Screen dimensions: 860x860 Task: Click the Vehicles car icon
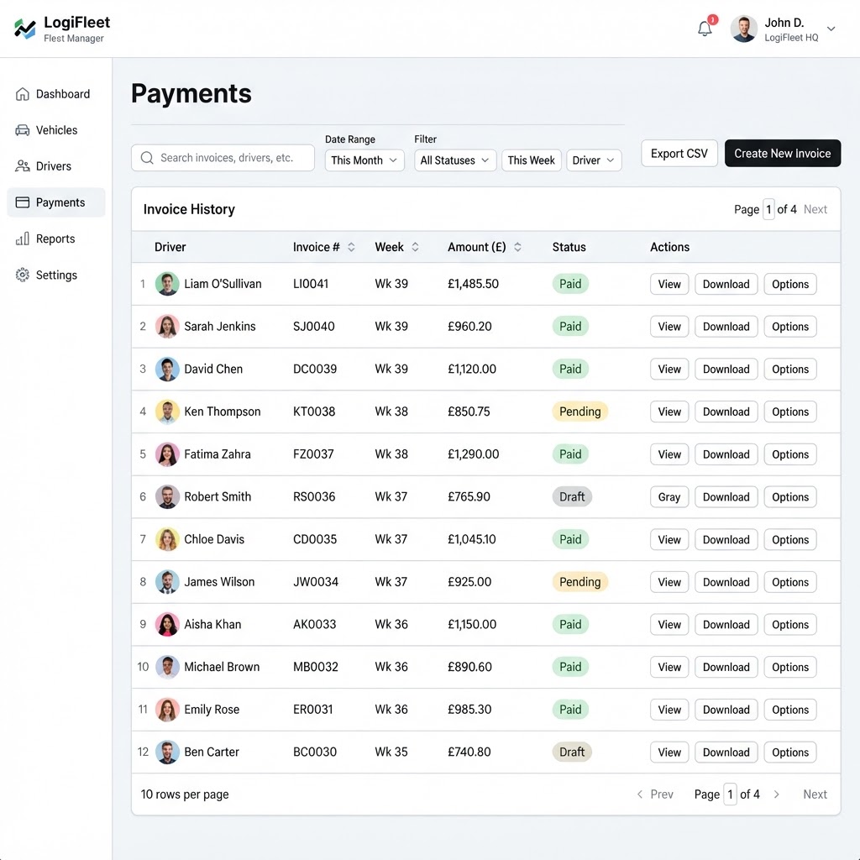[x=23, y=130]
